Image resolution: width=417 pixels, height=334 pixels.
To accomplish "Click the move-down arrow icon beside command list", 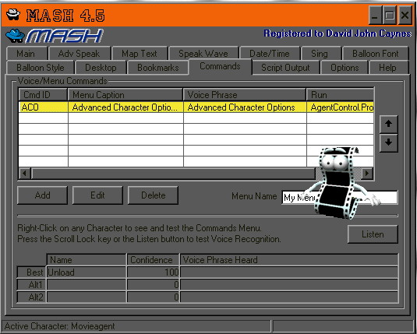I will coord(388,142).
